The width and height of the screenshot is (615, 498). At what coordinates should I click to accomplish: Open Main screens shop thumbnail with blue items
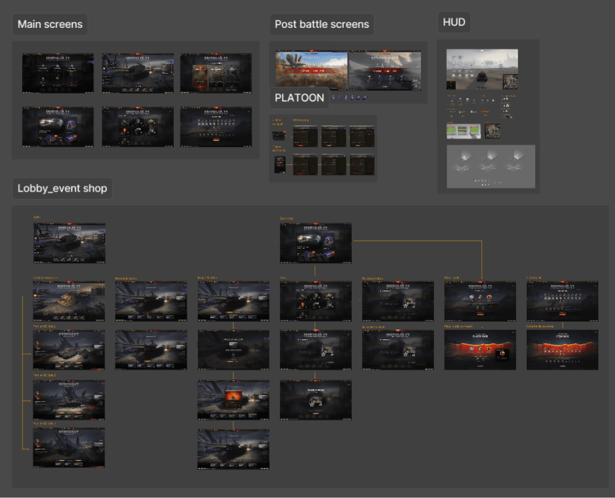pos(58,127)
